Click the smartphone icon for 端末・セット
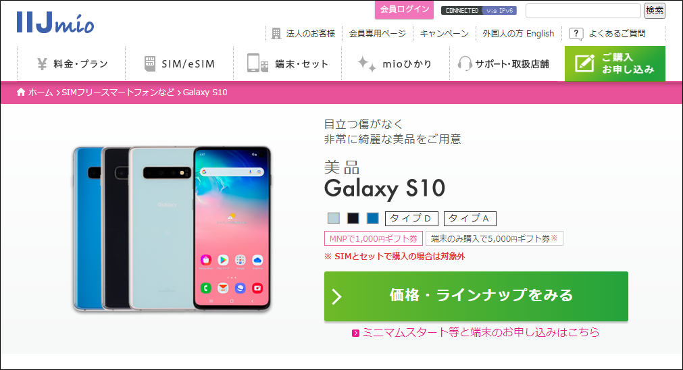 pyautogui.click(x=257, y=63)
